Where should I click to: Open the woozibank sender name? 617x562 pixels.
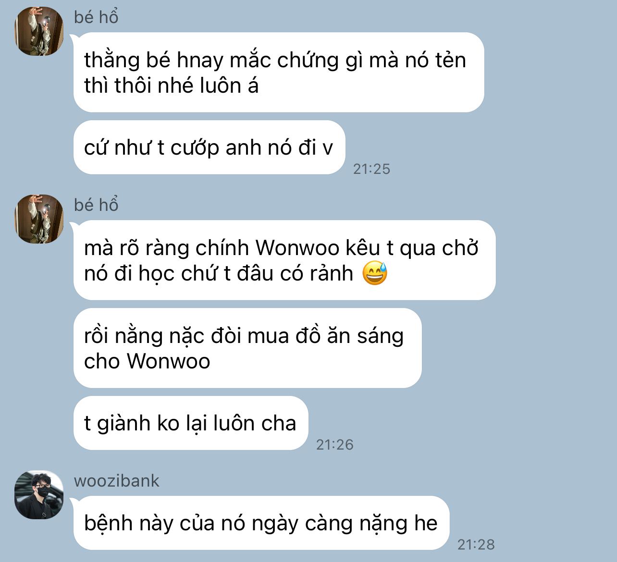[117, 481]
